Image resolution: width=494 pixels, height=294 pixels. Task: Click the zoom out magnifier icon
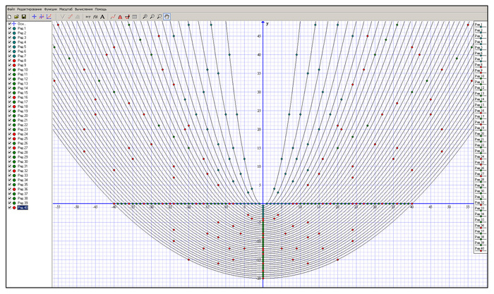click(152, 16)
